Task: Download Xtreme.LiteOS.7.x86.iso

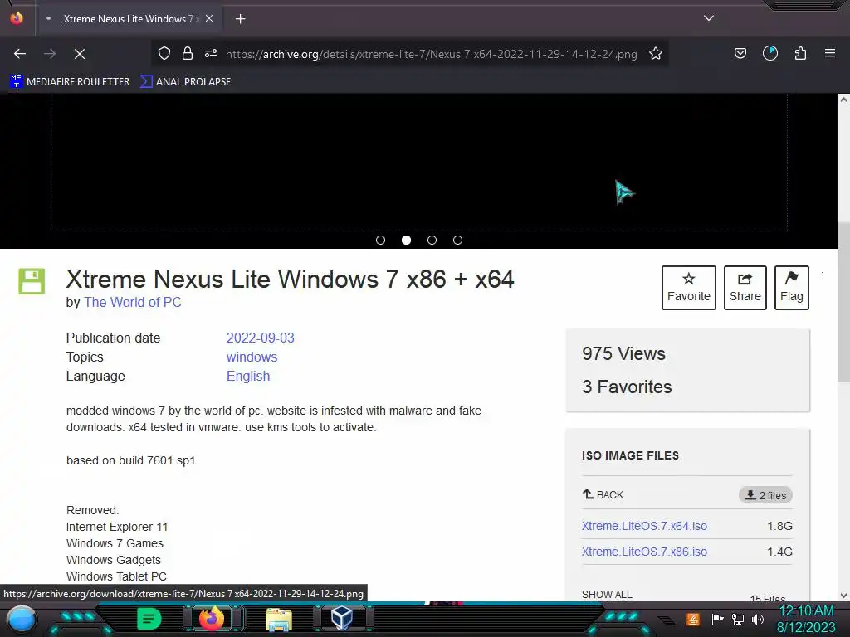Action: click(644, 552)
